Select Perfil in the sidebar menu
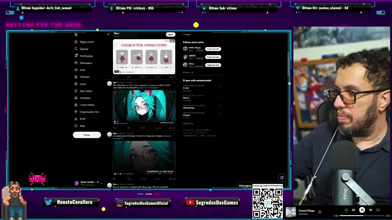Viewport: 392px width, 220px height. point(82,119)
